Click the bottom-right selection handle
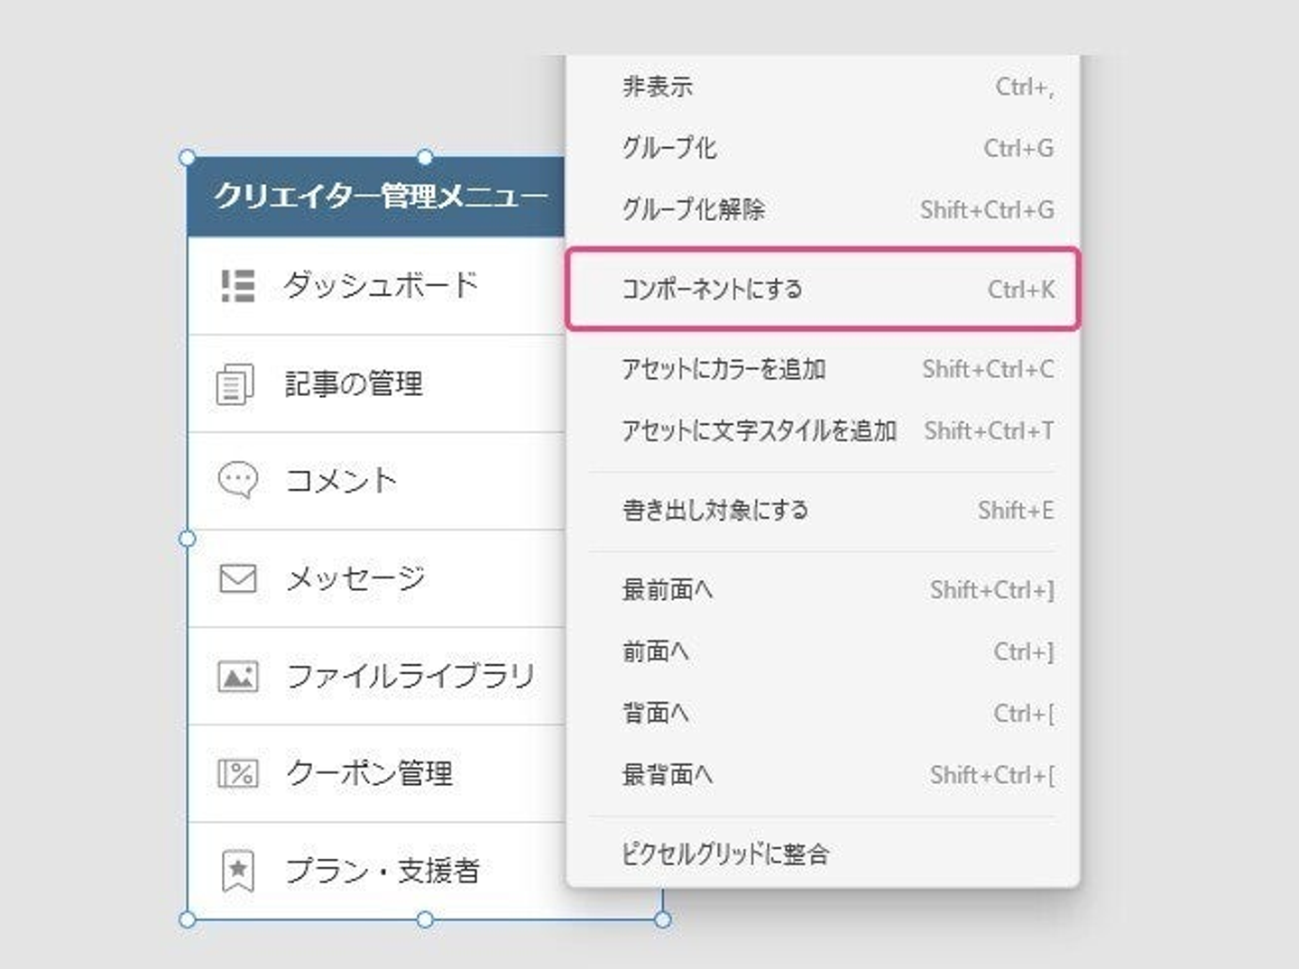The height and width of the screenshot is (969, 1299). point(662,919)
